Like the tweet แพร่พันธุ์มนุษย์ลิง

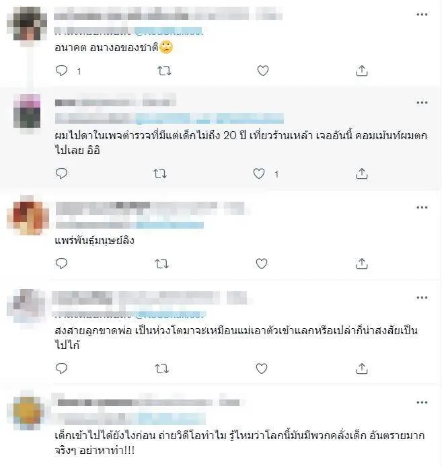pyautogui.click(x=262, y=264)
